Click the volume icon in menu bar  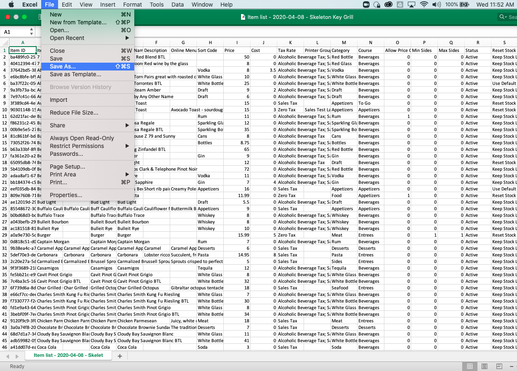(x=436, y=5)
